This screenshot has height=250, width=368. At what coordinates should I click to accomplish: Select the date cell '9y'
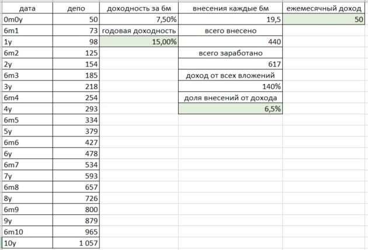coord(27,220)
